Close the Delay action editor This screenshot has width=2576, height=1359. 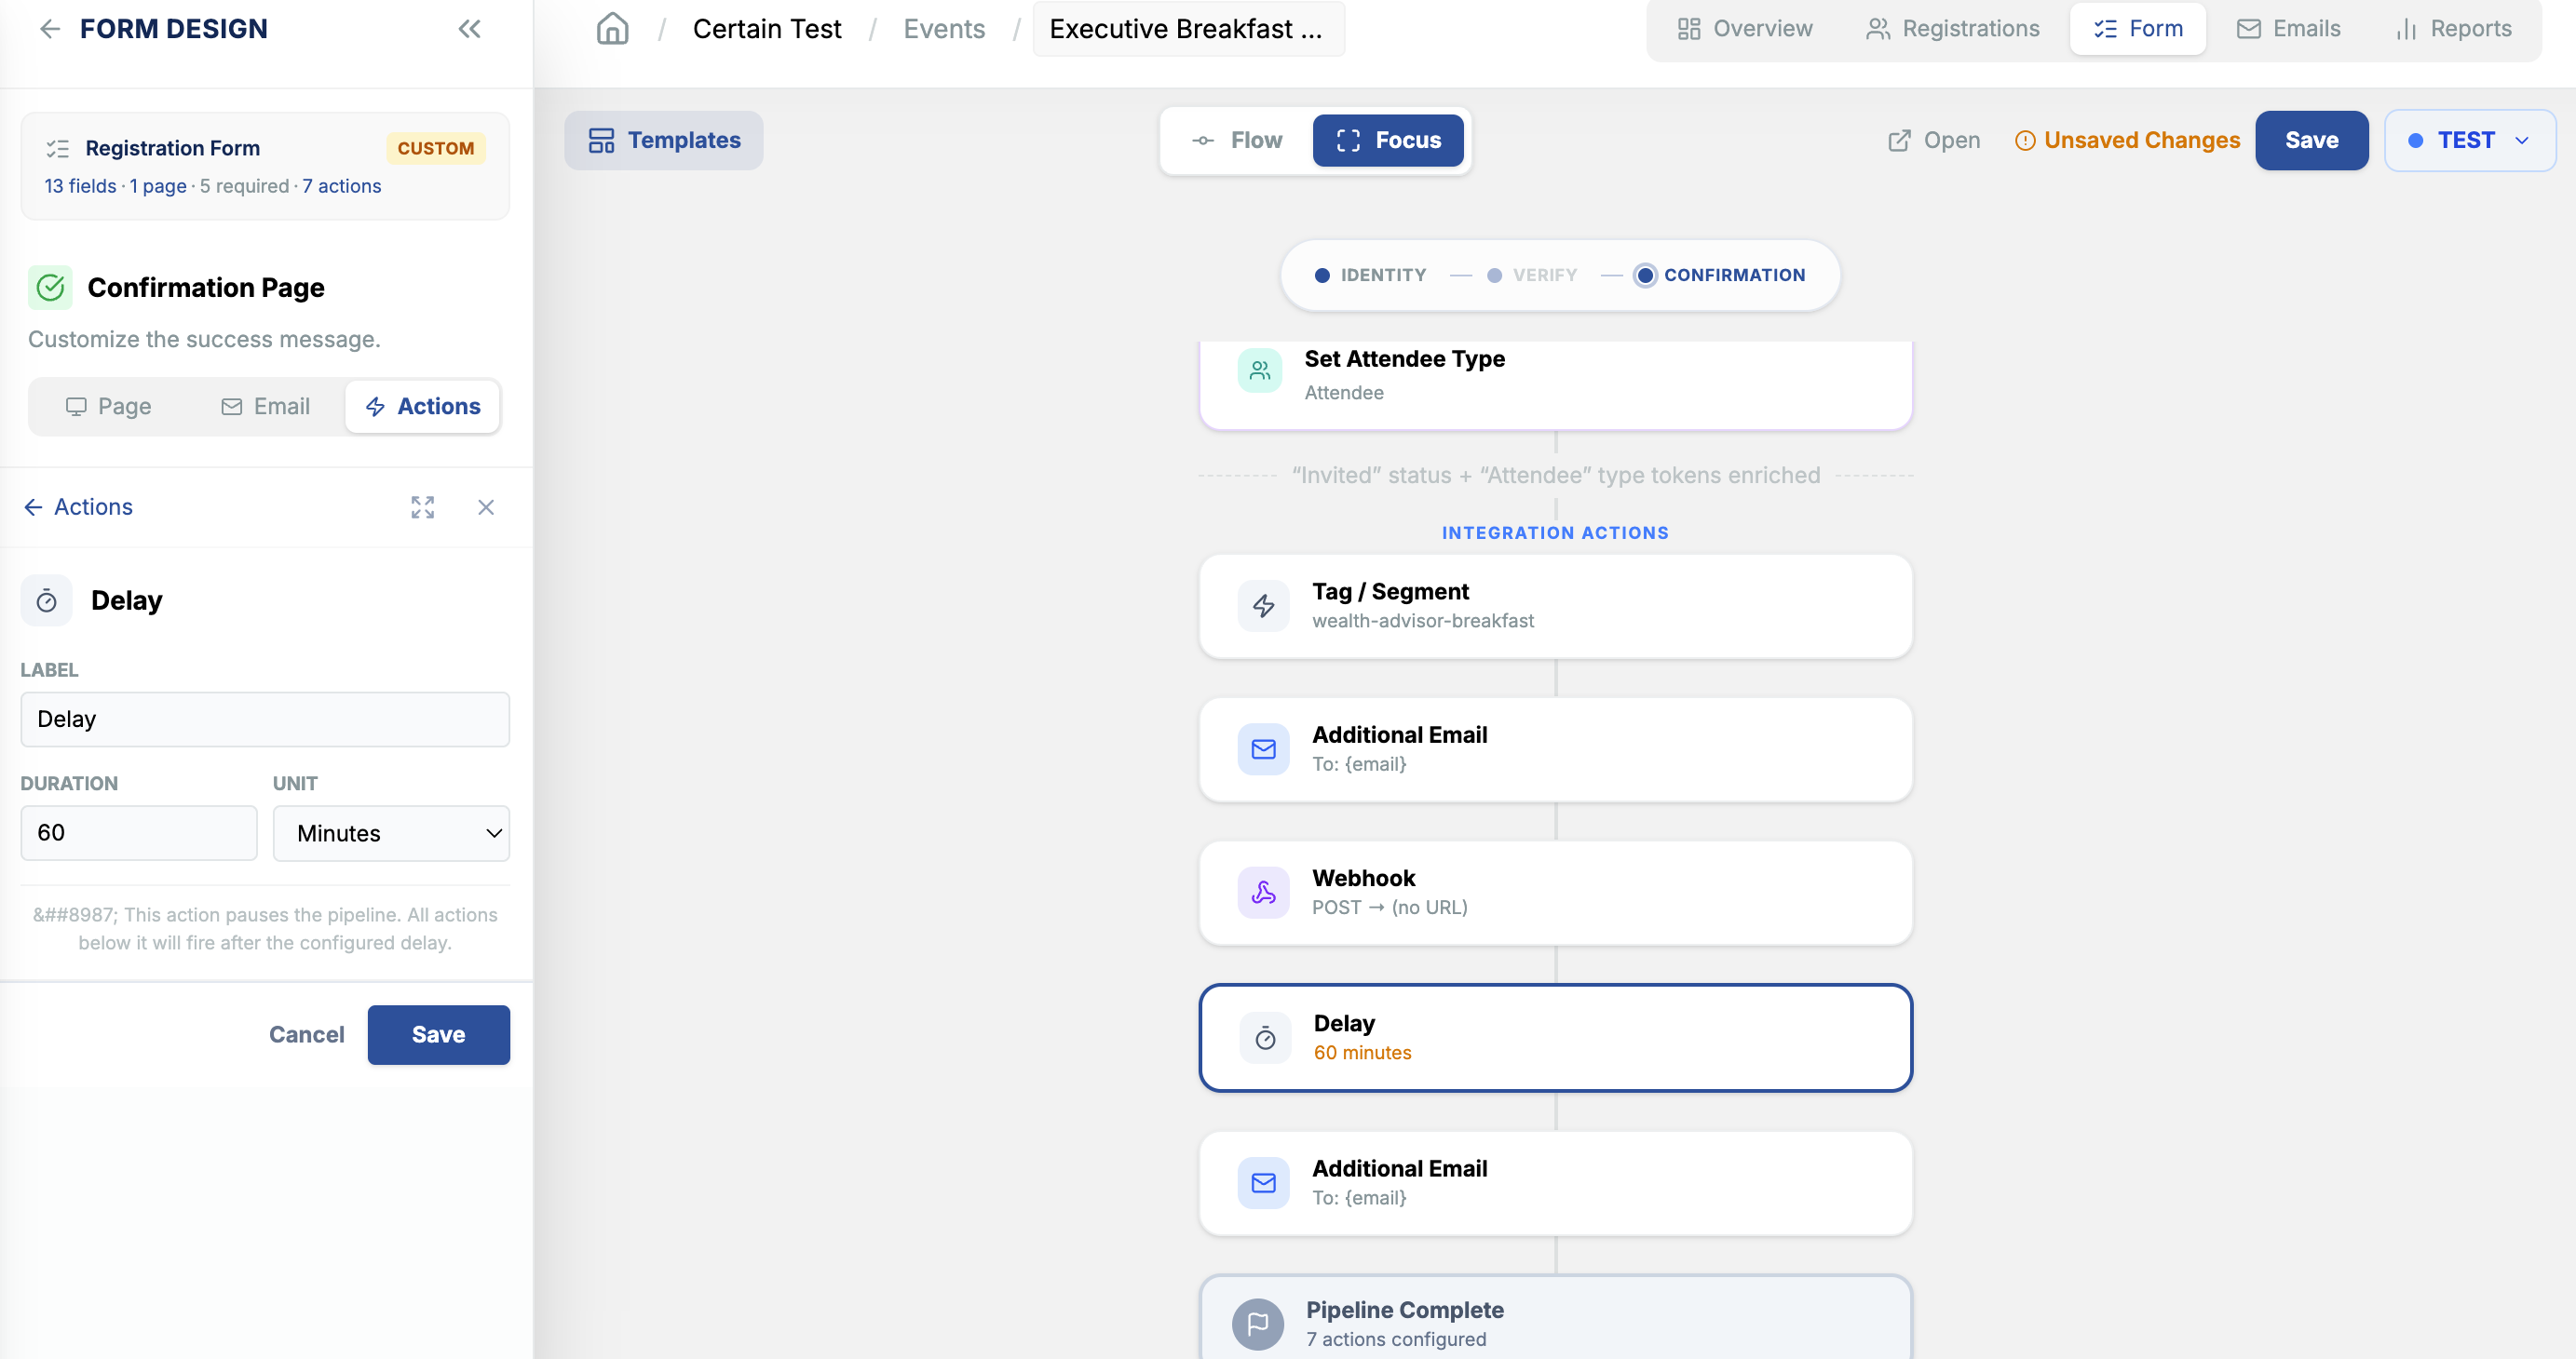point(486,507)
